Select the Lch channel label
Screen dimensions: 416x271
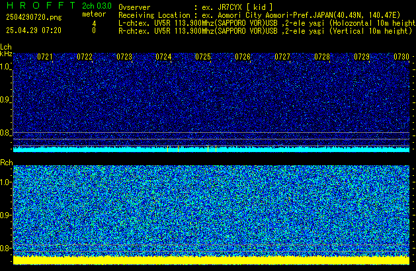pos(6,47)
